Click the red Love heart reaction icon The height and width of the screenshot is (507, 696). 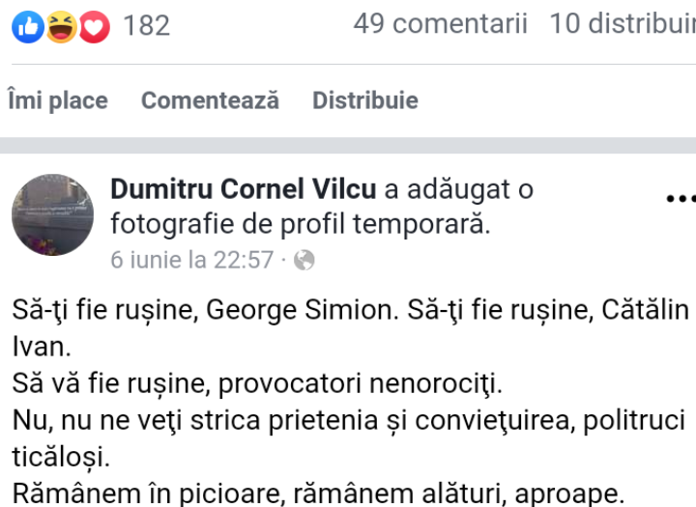[93, 26]
